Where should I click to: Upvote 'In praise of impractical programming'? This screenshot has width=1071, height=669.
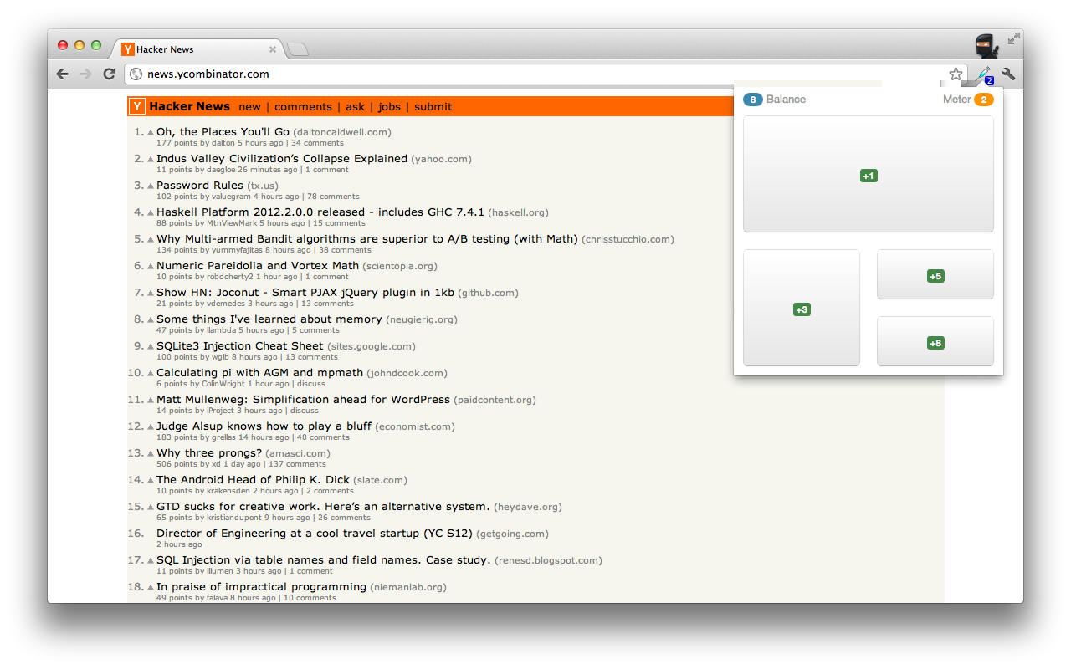tap(151, 587)
